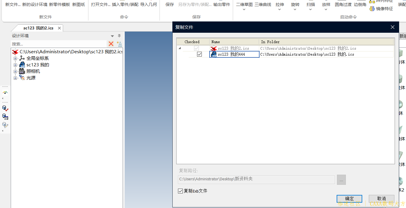Click 输出零件 command
Image resolution: width=406 pixels, height=208 pixels.
click(x=222, y=4)
